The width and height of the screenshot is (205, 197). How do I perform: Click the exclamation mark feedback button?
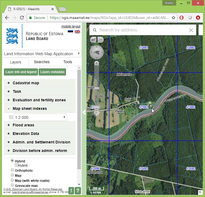71,190
